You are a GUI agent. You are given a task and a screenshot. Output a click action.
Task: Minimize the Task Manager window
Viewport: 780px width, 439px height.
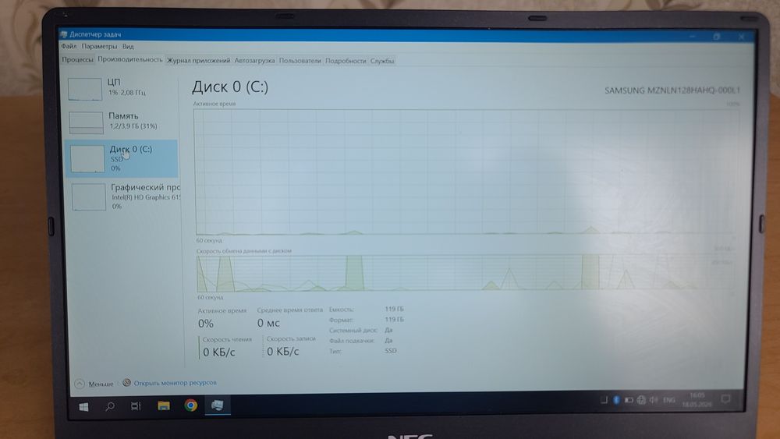click(692, 37)
